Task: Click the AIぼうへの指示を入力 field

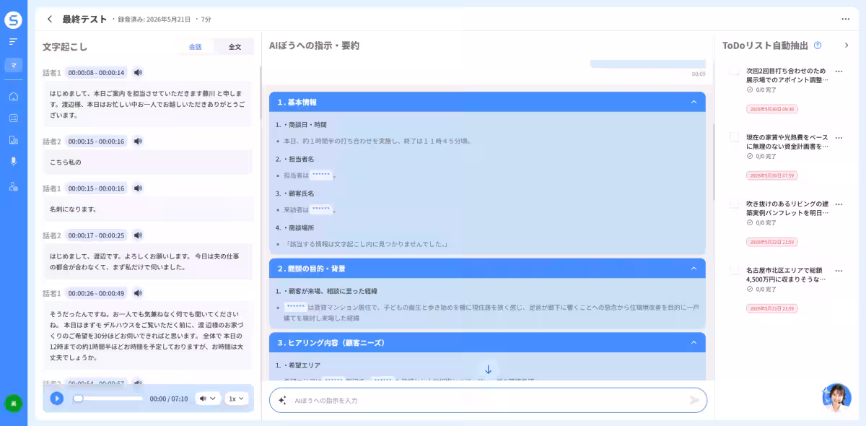Action: (x=488, y=400)
